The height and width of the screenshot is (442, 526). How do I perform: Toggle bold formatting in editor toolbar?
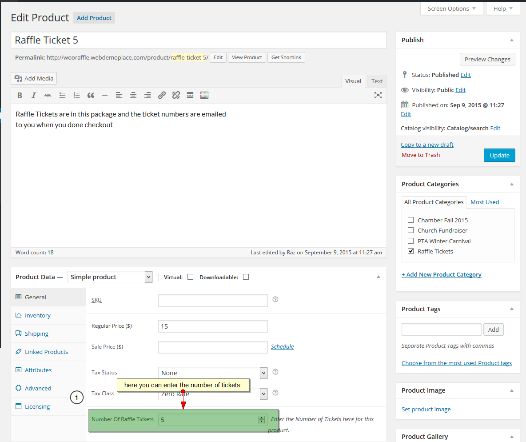pos(20,96)
